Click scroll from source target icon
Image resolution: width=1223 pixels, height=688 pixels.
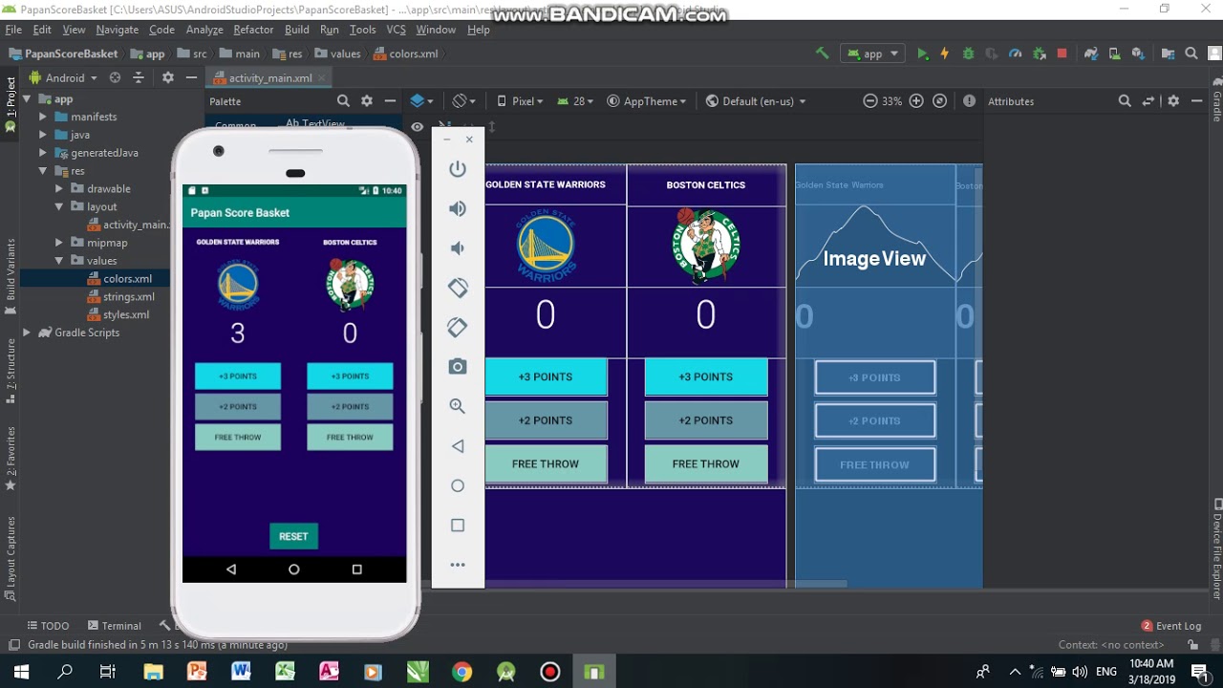(x=115, y=77)
